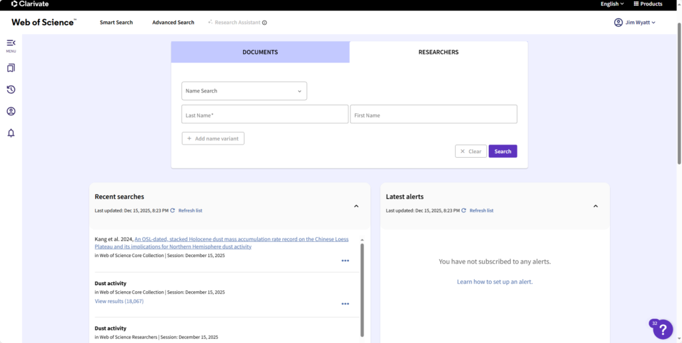Collapse the Recent searches panel

click(x=356, y=206)
